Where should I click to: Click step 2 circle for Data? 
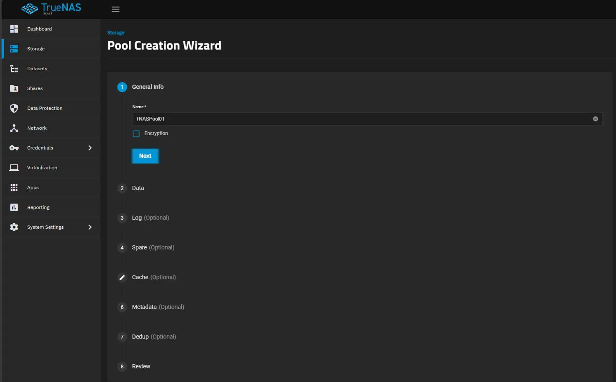point(122,188)
